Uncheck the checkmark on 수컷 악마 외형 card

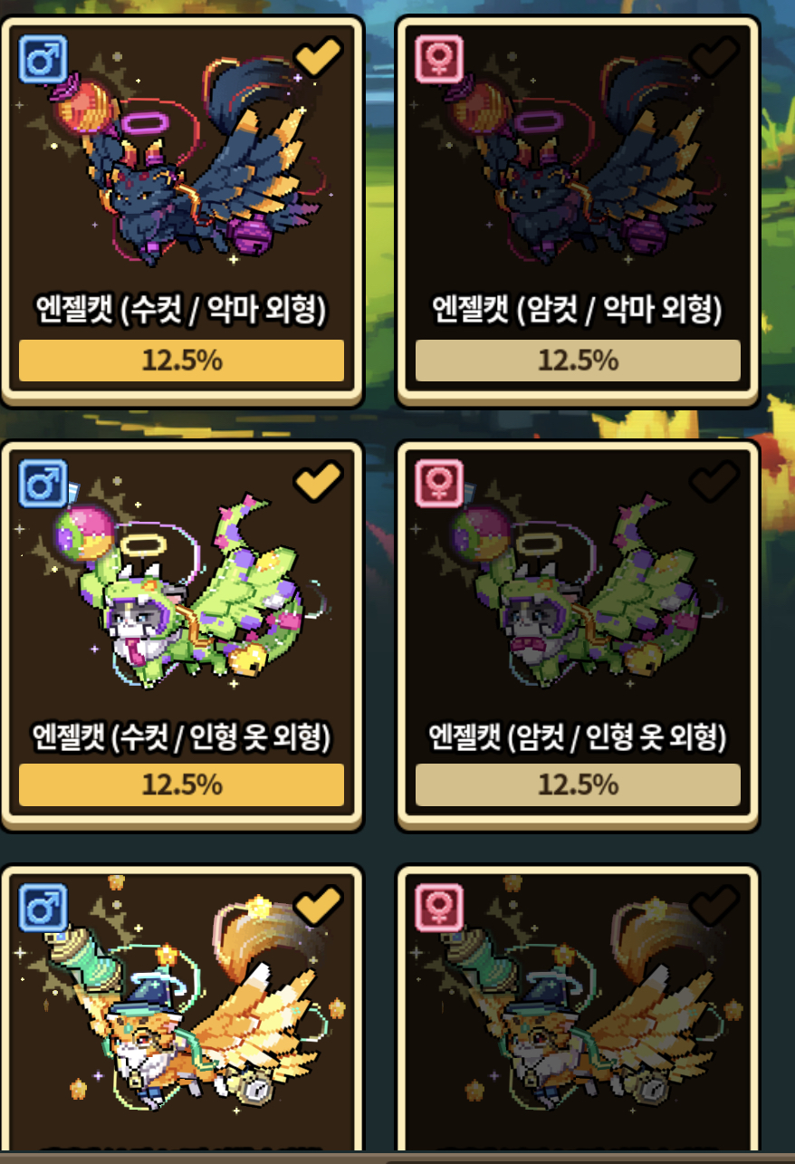tap(318, 57)
